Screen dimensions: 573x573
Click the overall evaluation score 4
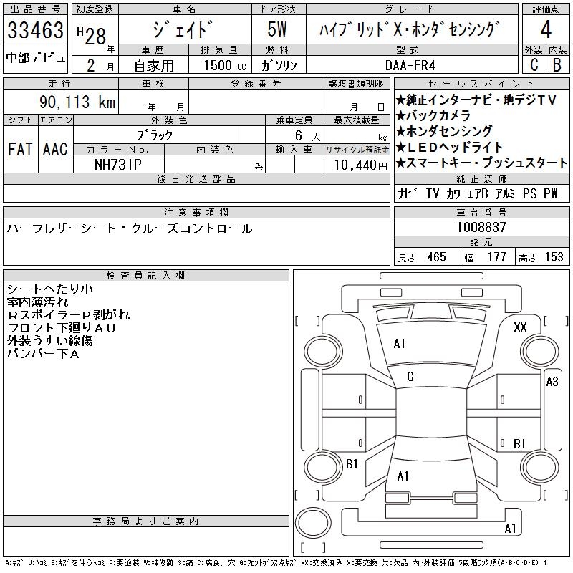(x=545, y=31)
